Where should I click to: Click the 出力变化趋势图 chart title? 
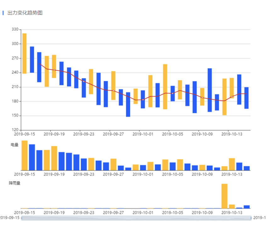coord(25,13)
